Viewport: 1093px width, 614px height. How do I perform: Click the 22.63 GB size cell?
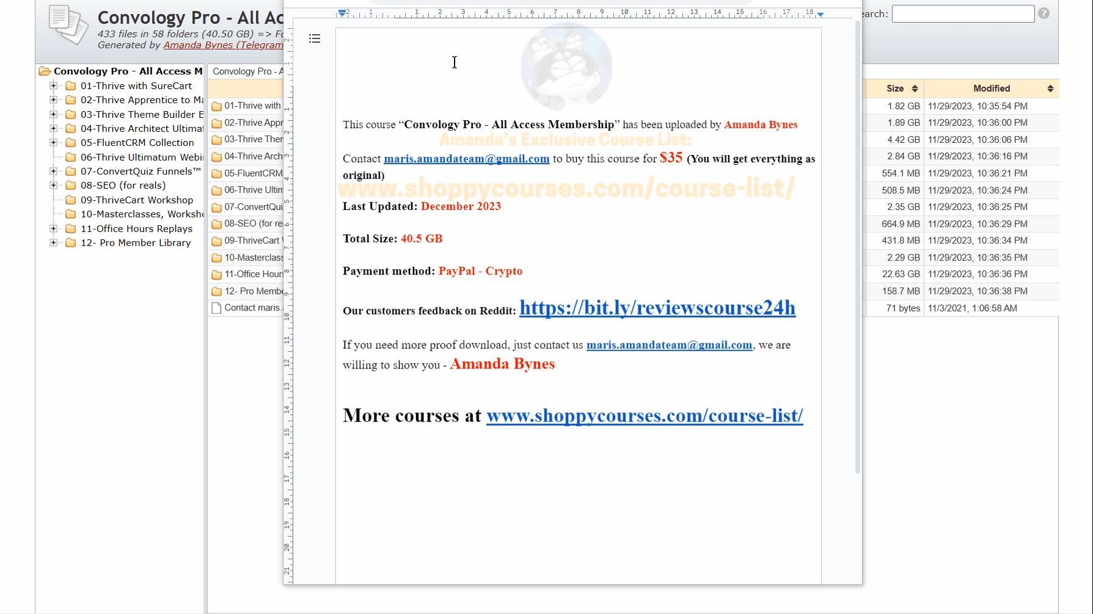(901, 275)
